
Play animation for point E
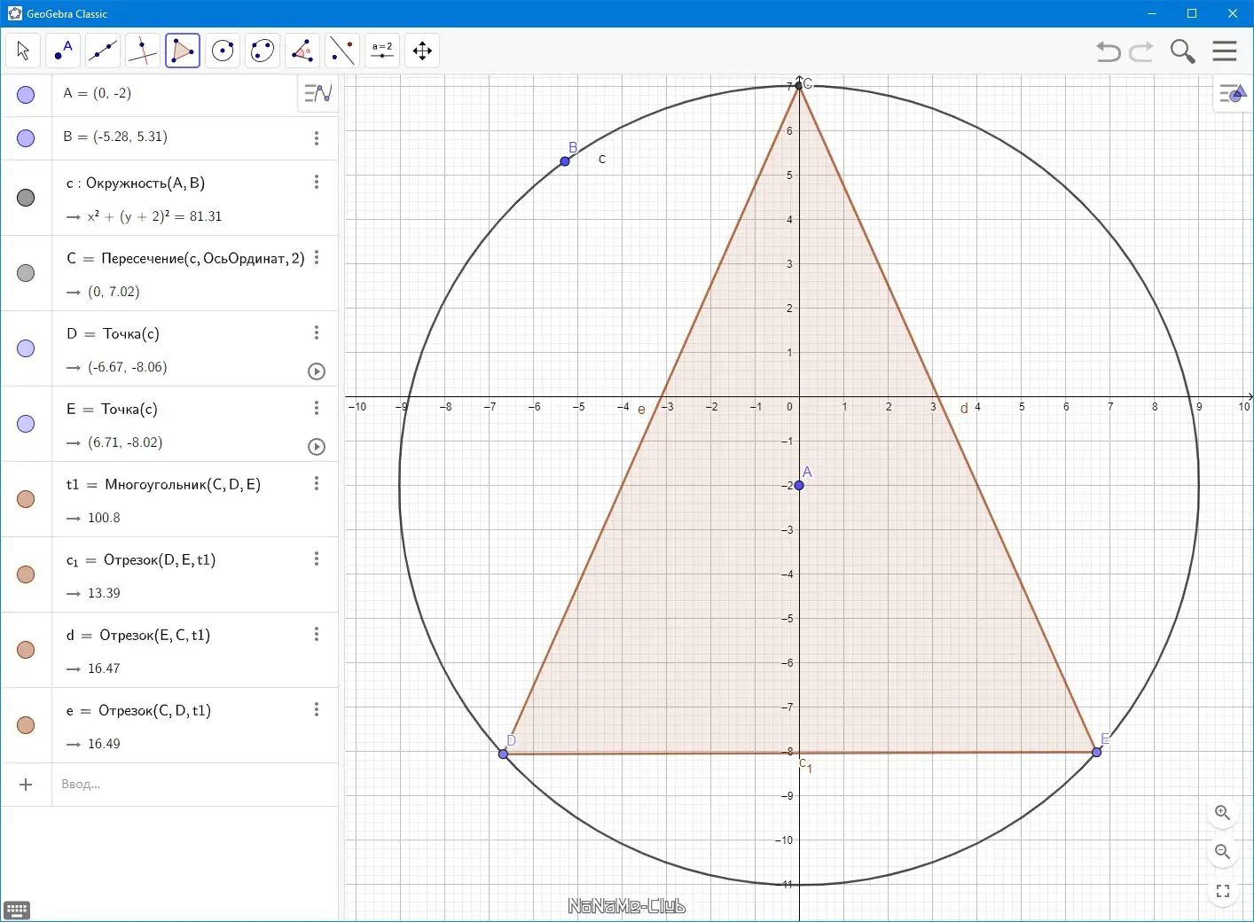click(x=317, y=447)
